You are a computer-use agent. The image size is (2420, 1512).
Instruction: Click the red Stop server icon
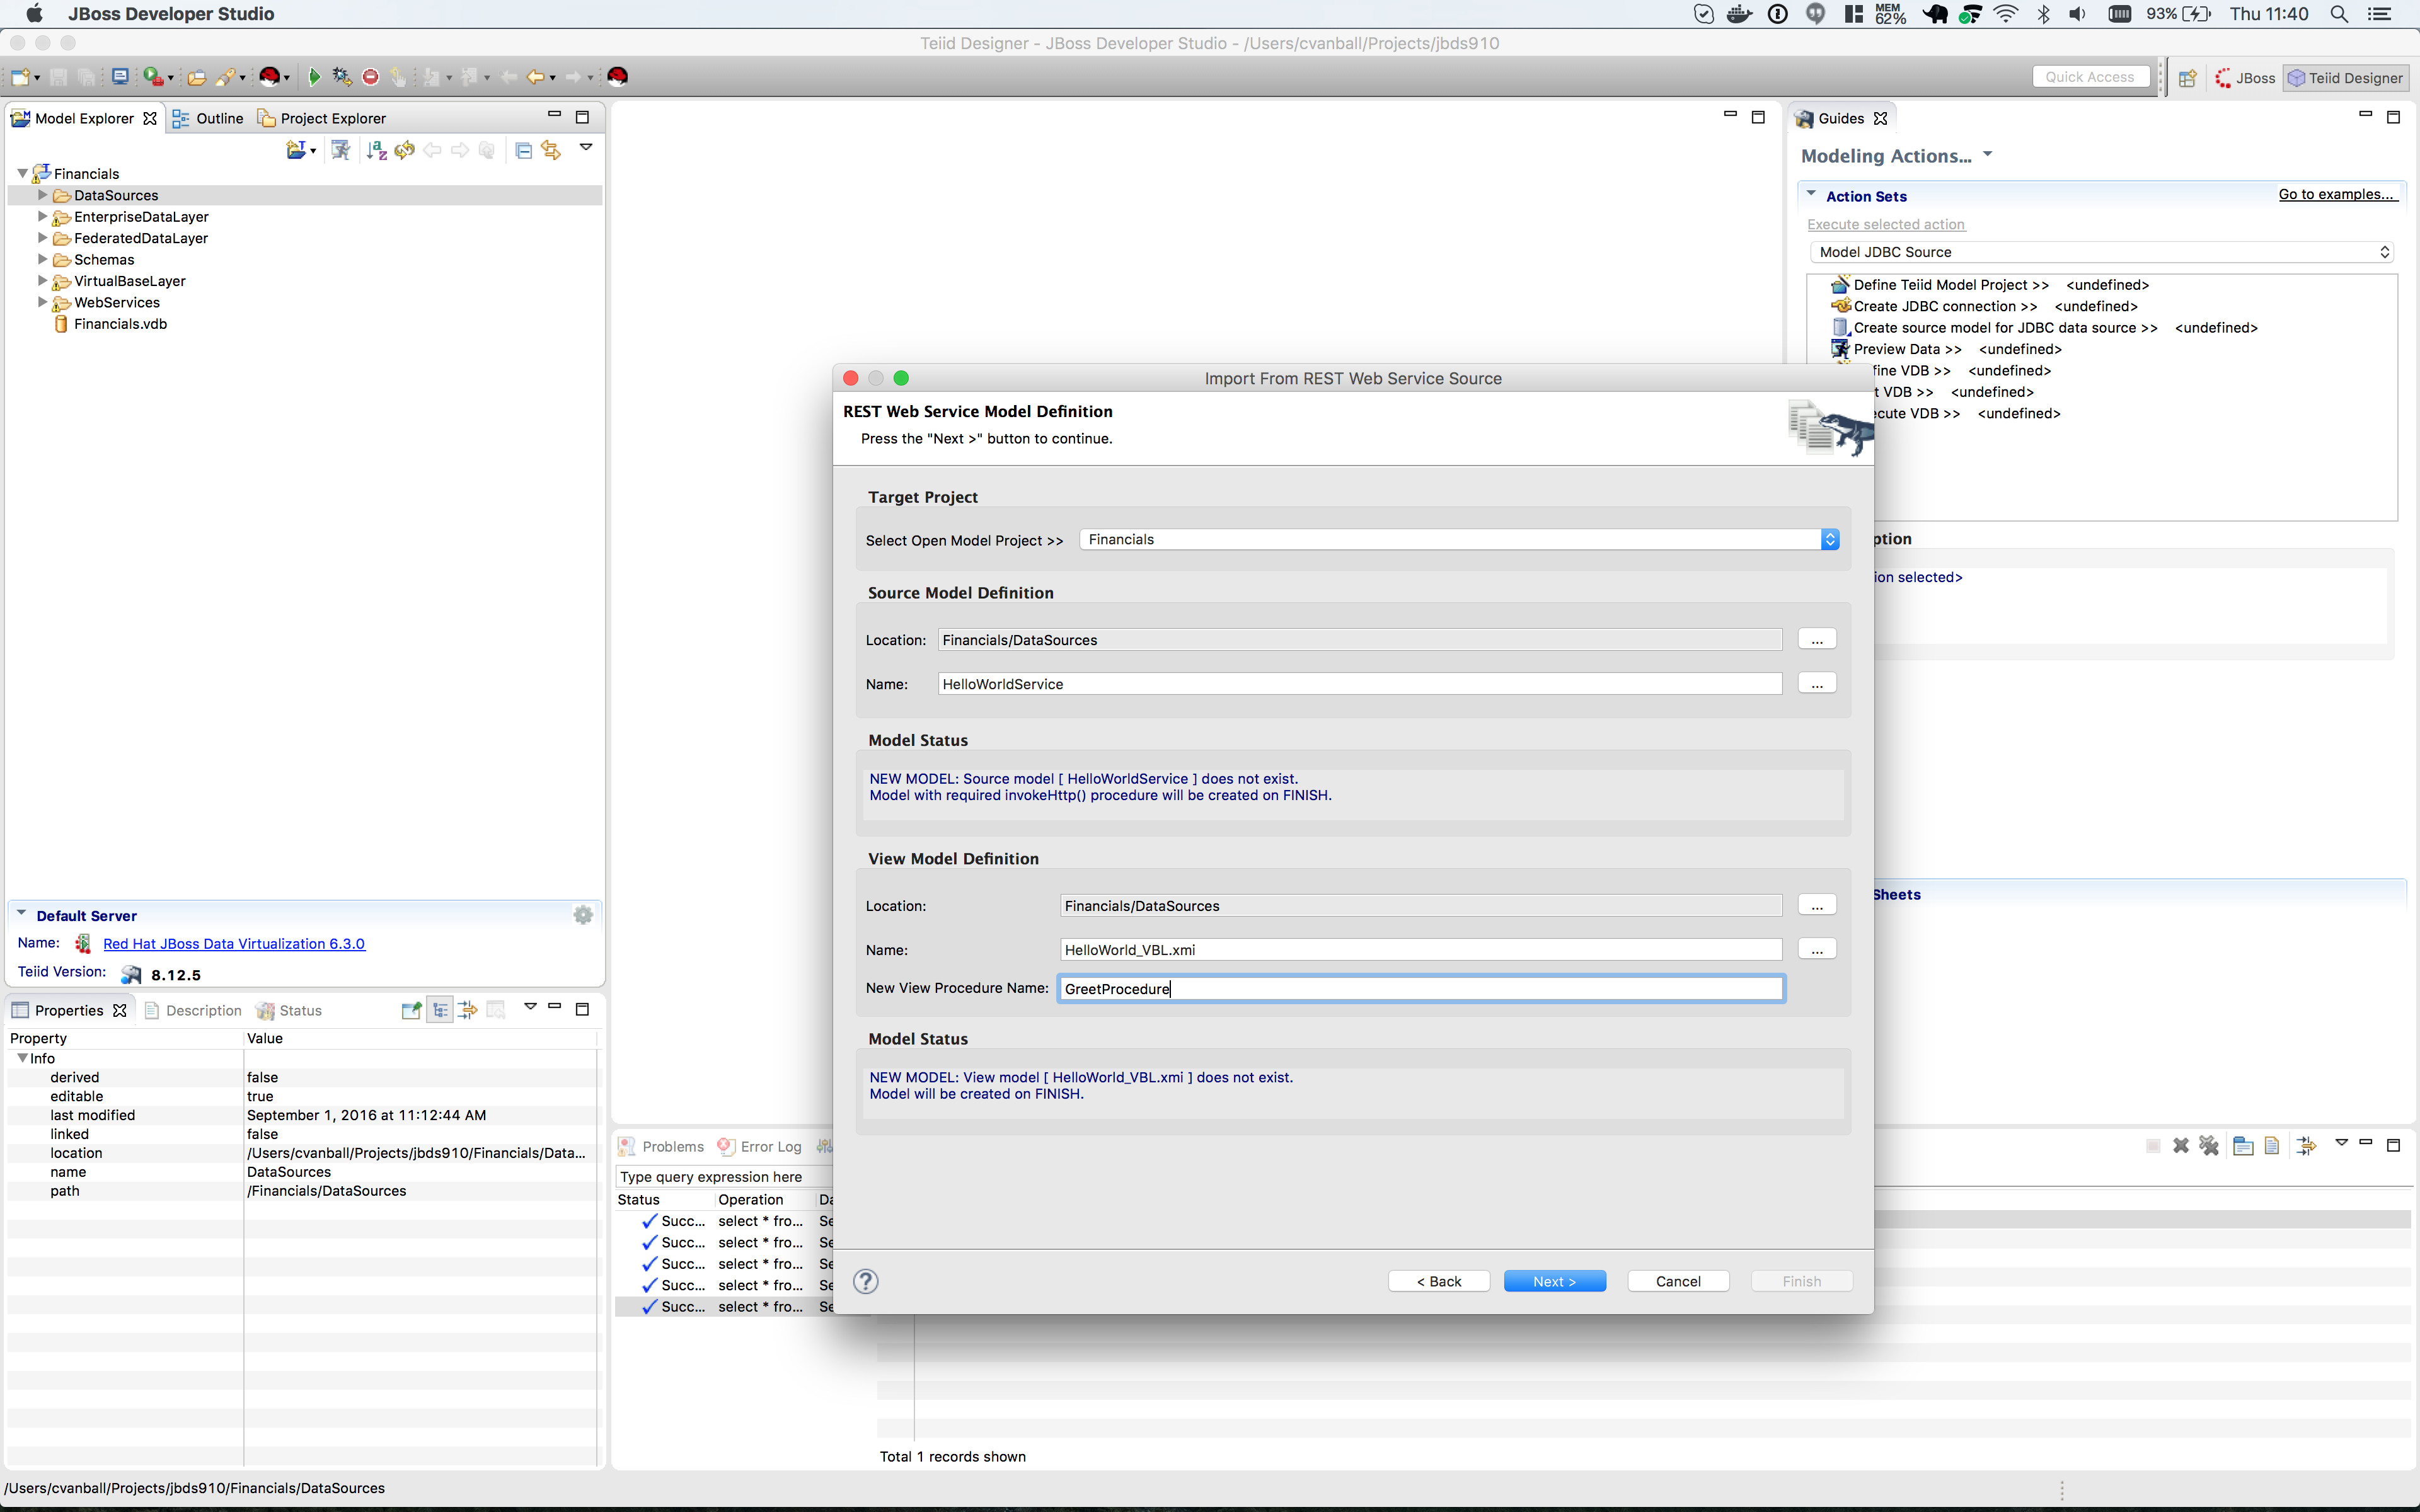pos(371,77)
